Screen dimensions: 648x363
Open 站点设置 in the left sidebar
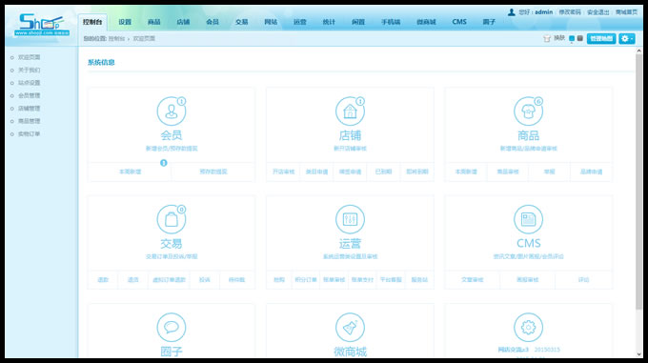coord(29,83)
